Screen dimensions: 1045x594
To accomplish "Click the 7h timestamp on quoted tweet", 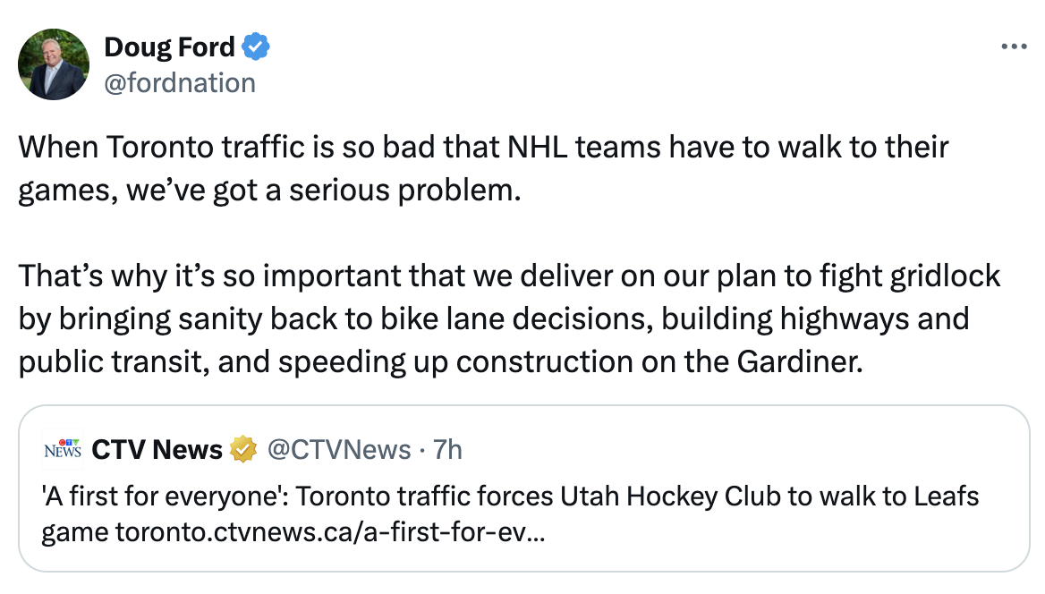I will tap(447, 449).
